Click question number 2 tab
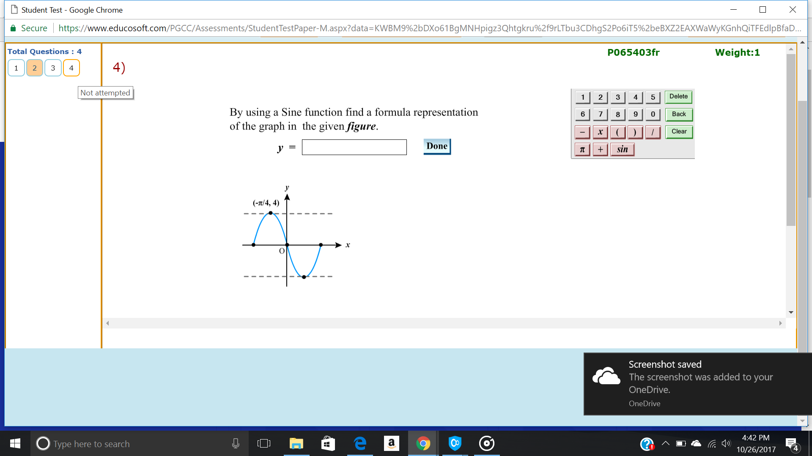 coord(34,68)
